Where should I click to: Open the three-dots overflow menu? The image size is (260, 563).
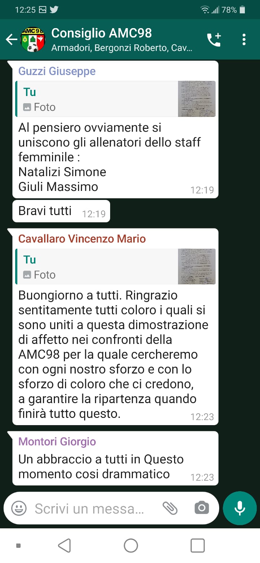coord(244,39)
